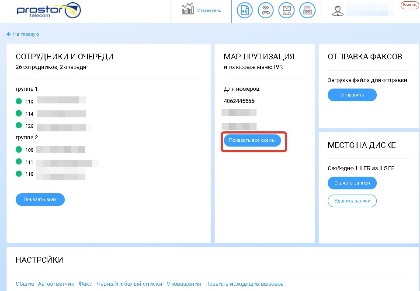Open Черный и белый списки settings
420x291 pixels.
point(129,284)
